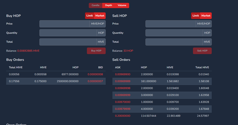Select buy order with bid 0.00000008

(56, 74)
